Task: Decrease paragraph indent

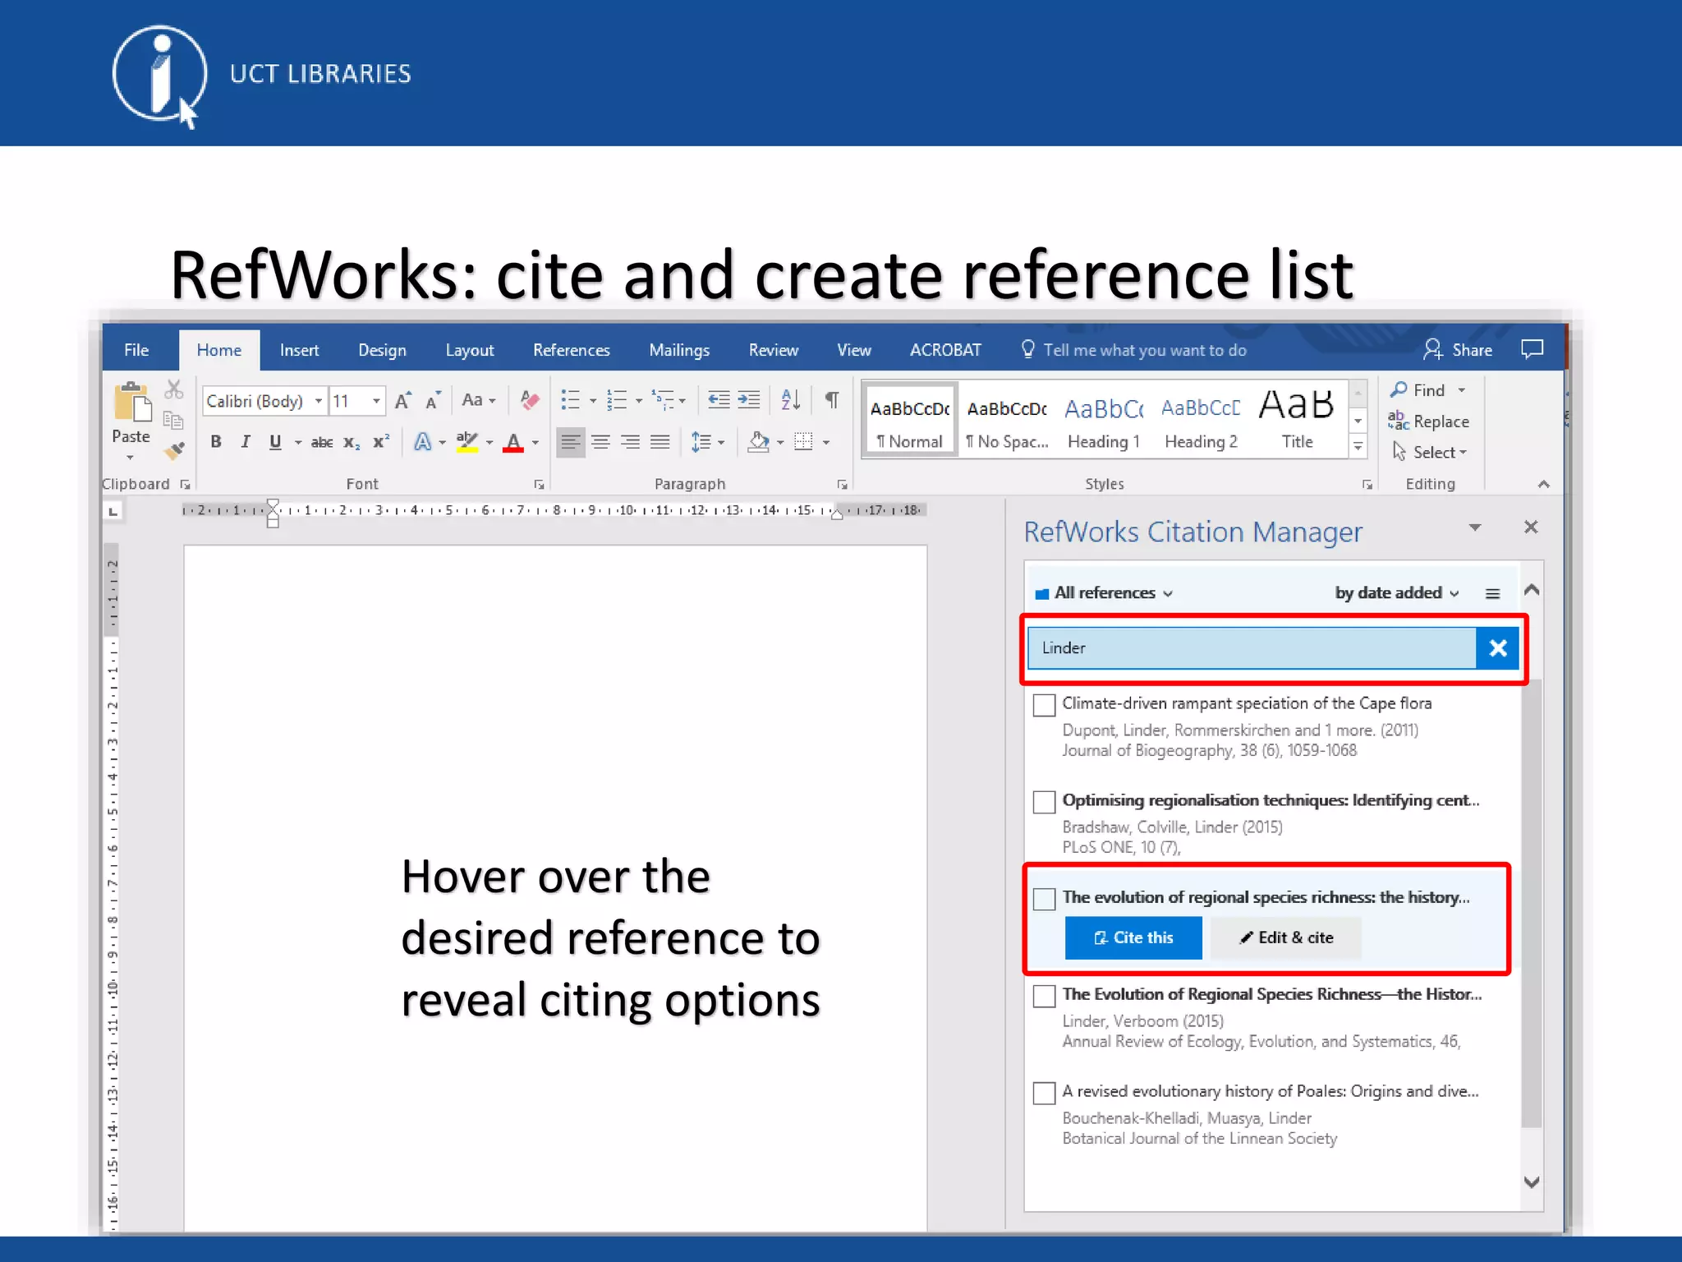Action: pyautogui.click(x=719, y=400)
